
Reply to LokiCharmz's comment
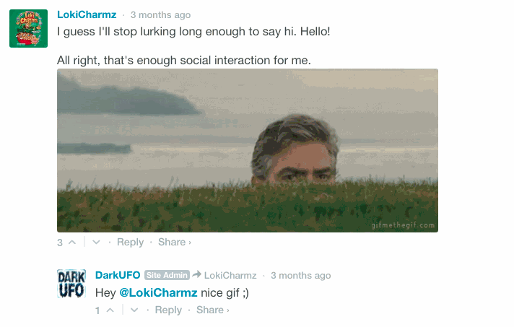[130, 243]
